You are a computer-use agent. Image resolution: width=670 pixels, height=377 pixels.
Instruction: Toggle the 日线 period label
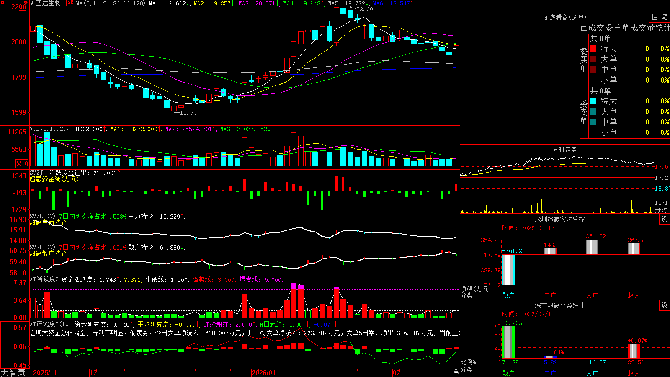click(68, 3)
